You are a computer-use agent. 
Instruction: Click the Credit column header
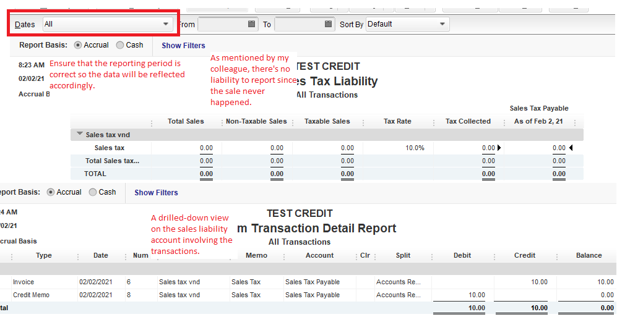[x=525, y=255]
